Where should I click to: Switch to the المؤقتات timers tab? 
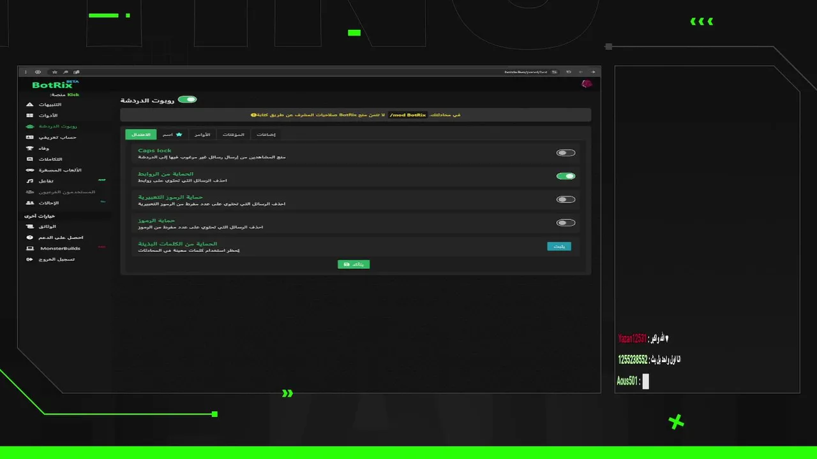pos(234,135)
